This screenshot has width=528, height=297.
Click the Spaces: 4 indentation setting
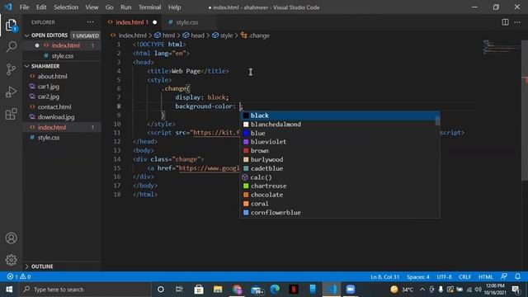418,277
